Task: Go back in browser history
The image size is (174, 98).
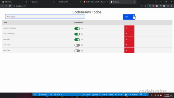Action: coord(2,6)
